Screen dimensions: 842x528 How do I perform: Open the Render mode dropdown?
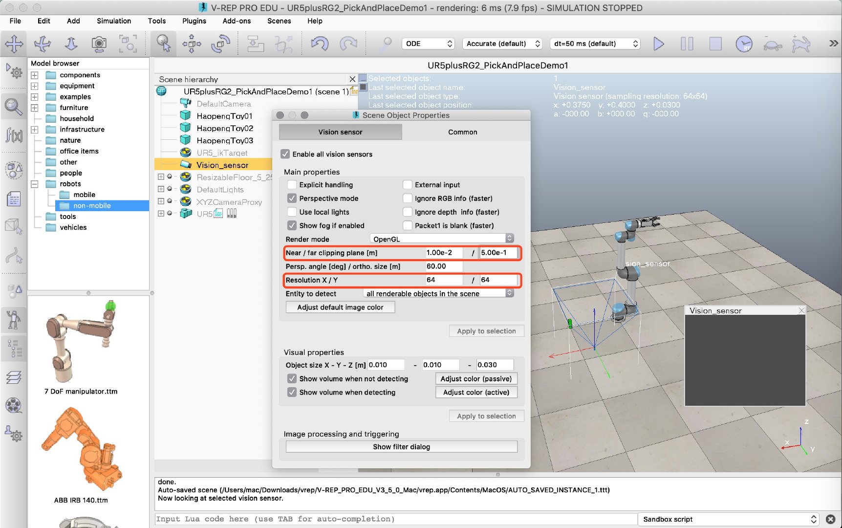[x=440, y=239]
